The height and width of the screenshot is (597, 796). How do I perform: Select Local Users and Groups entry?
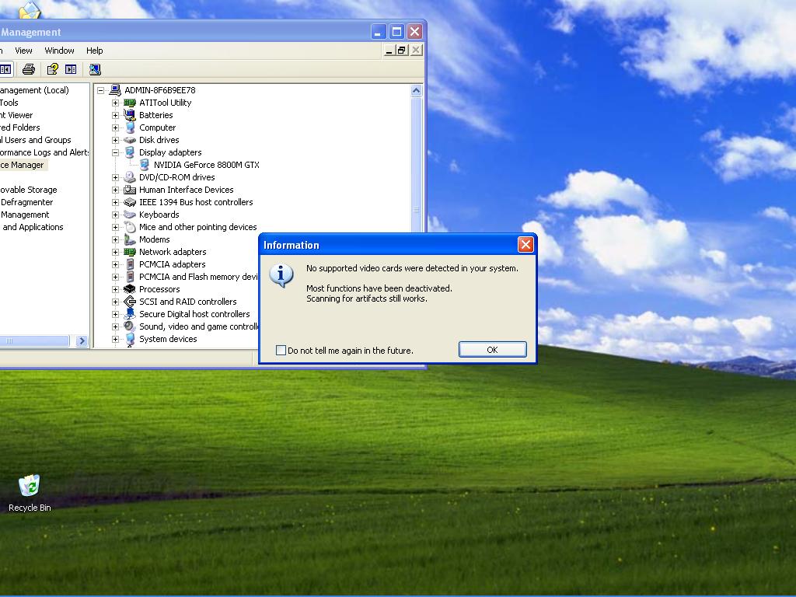[x=35, y=140]
